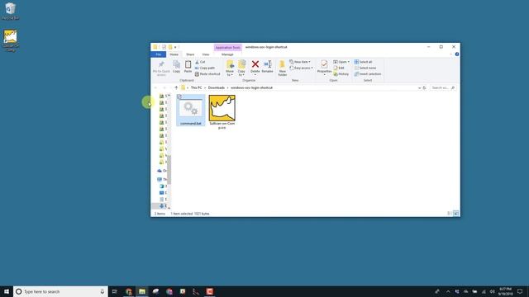
Task: Click the Application Tools contextual tab
Action: point(228,48)
